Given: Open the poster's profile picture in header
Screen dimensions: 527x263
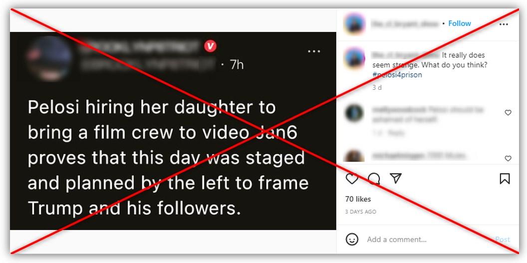Looking at the screenshot, I should 355,24.
